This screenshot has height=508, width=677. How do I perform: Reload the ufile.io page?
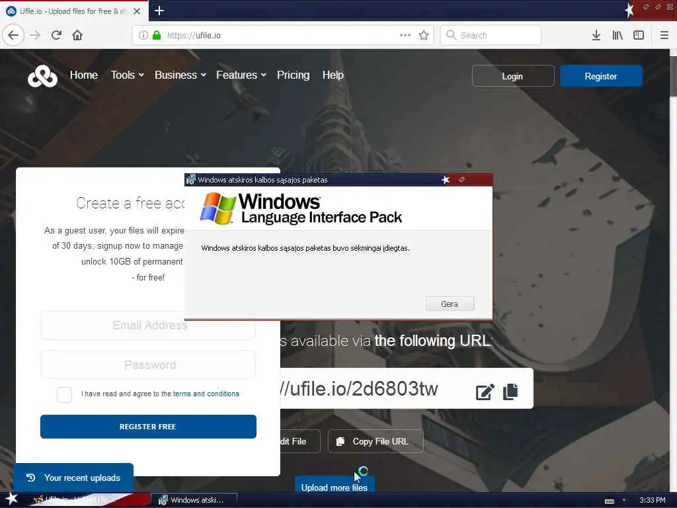[x=56, y=35]
